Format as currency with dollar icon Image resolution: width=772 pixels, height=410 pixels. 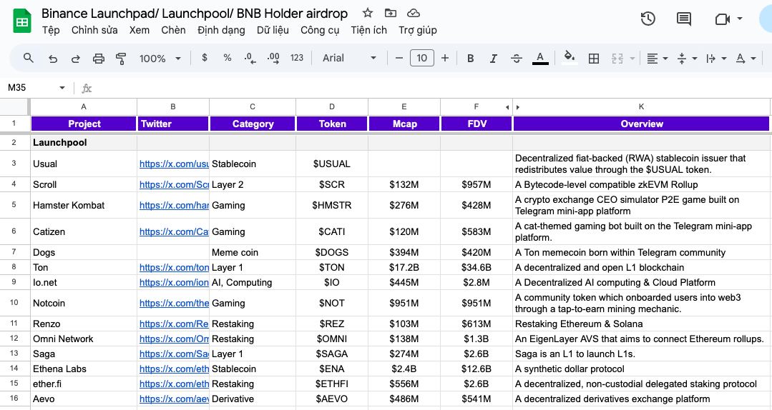[x=205, y=58]
